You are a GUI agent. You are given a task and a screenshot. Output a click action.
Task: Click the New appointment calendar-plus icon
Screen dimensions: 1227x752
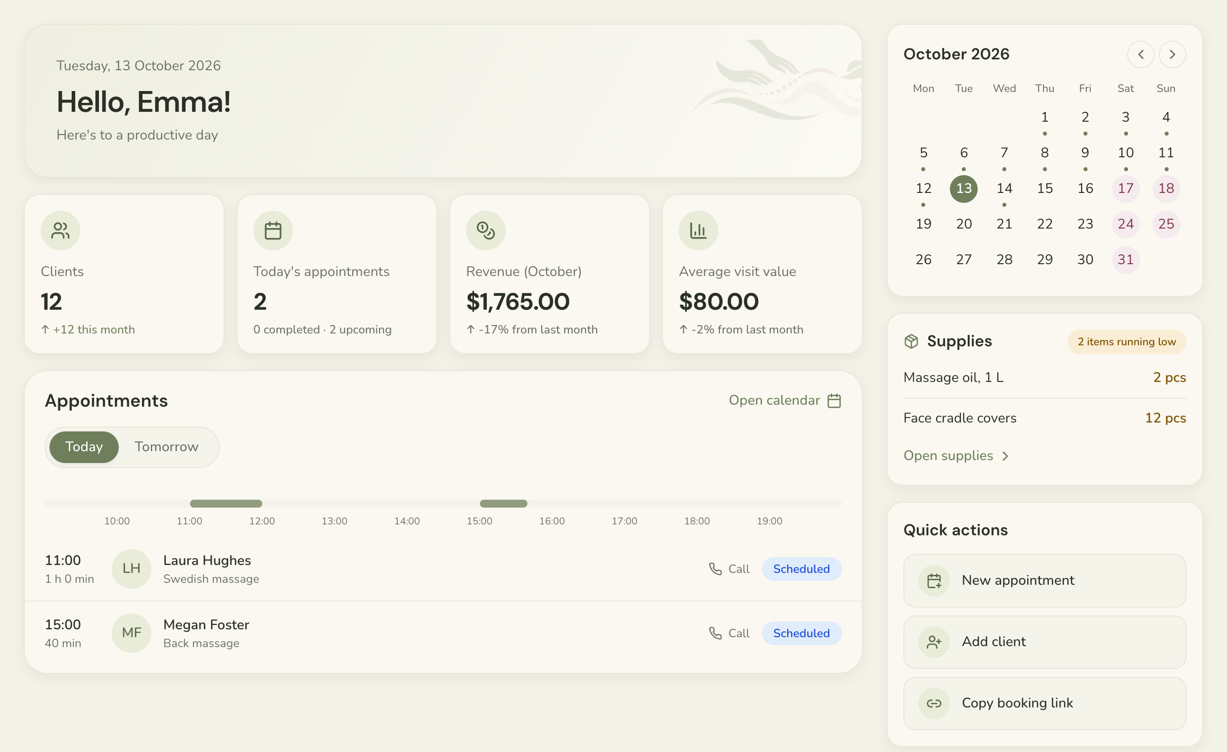click(x=934, y=581)
